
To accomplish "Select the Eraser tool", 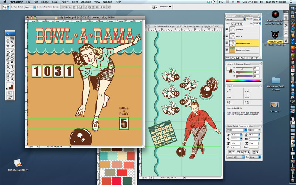I will [8, 58].
